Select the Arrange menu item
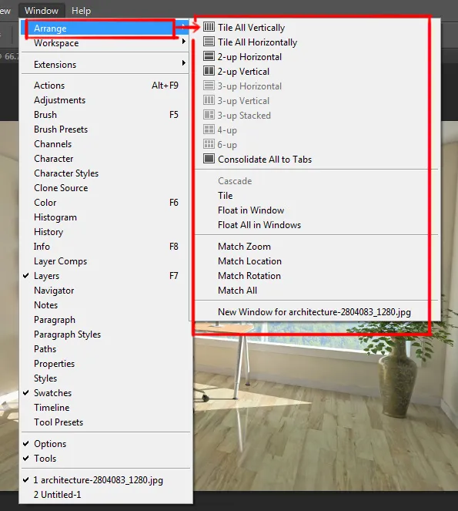458x511 pixels. [x=105, y=29]
